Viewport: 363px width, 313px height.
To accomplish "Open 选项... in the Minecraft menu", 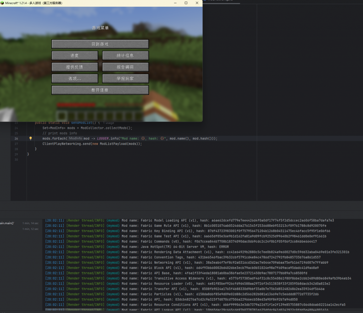I will (x=75, y=78).
